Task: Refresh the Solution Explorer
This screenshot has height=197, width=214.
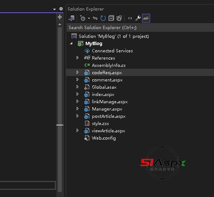Action: click(103, 18)
